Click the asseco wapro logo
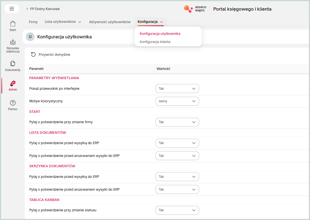The height and width of the screenshot is (220, 310). (195, 9)
